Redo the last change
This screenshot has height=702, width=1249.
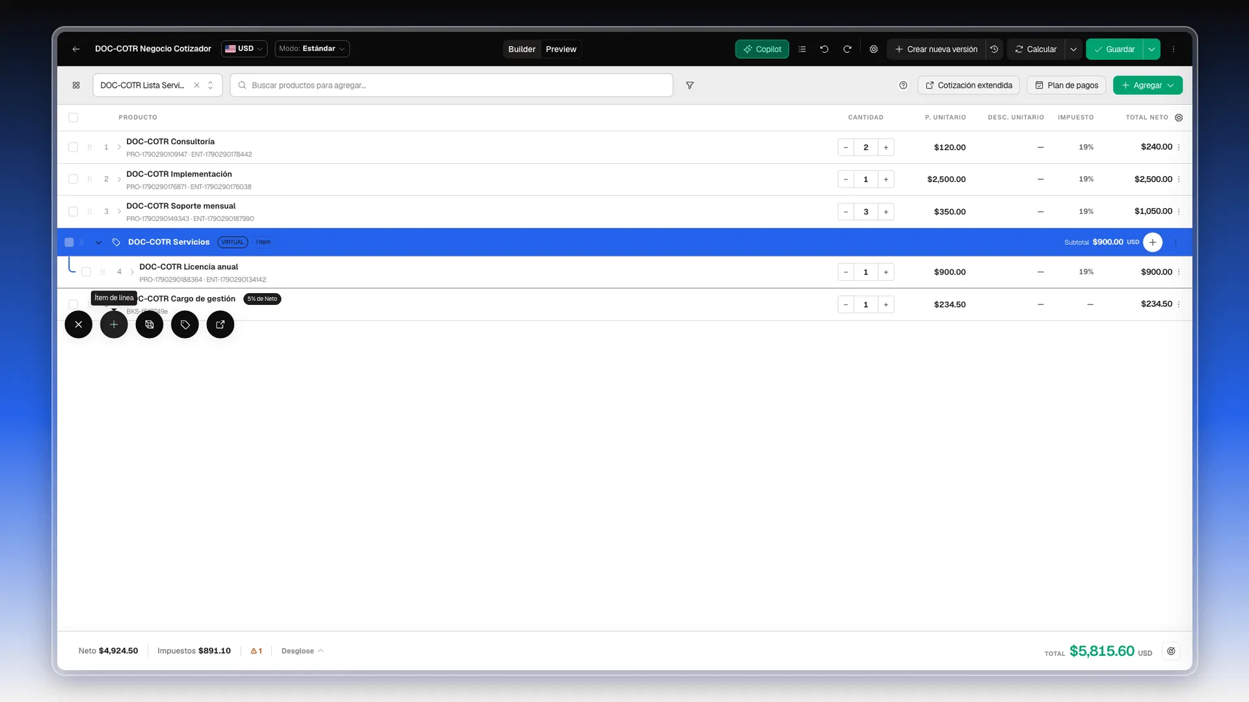[x=847, y=49]
